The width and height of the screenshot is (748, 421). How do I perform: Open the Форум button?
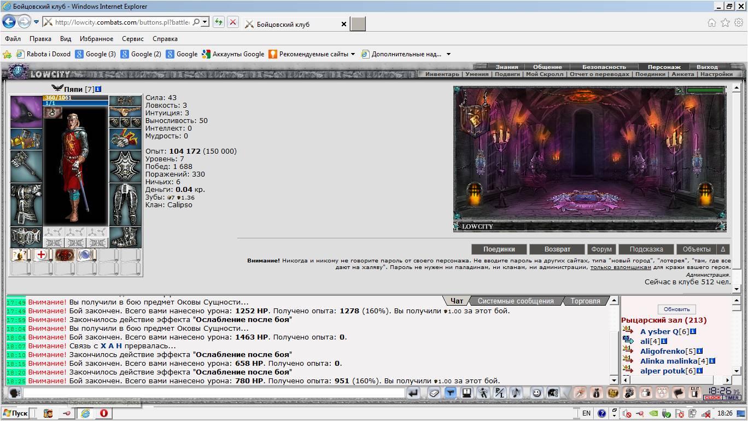601,249
